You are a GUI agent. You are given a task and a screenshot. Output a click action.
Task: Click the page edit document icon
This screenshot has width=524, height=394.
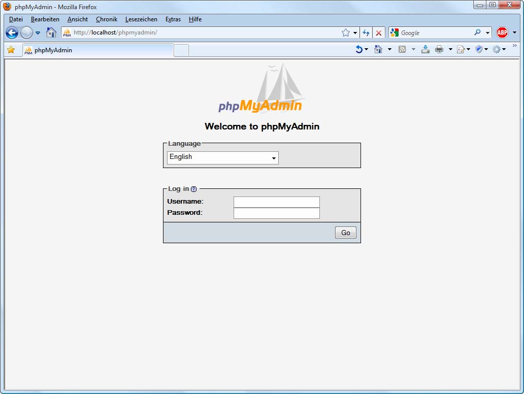[x=461, y=49]
